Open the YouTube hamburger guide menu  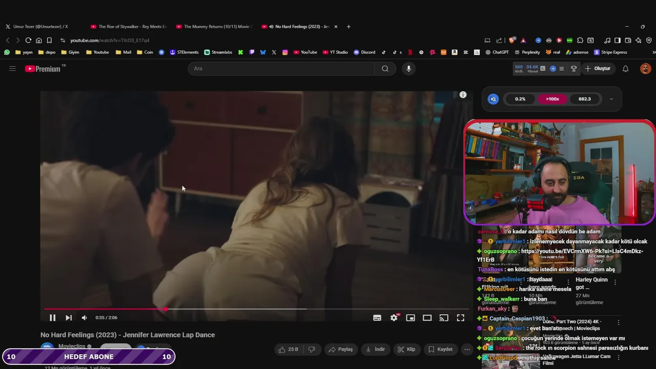pos(12,69)
